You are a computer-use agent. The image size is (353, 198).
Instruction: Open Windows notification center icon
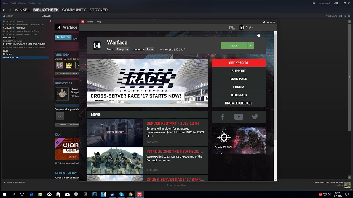click(x=347, y=194)
